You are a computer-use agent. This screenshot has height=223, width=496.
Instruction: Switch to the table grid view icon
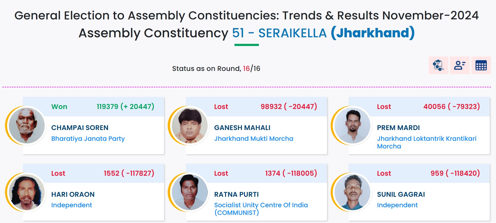[481, 65]
